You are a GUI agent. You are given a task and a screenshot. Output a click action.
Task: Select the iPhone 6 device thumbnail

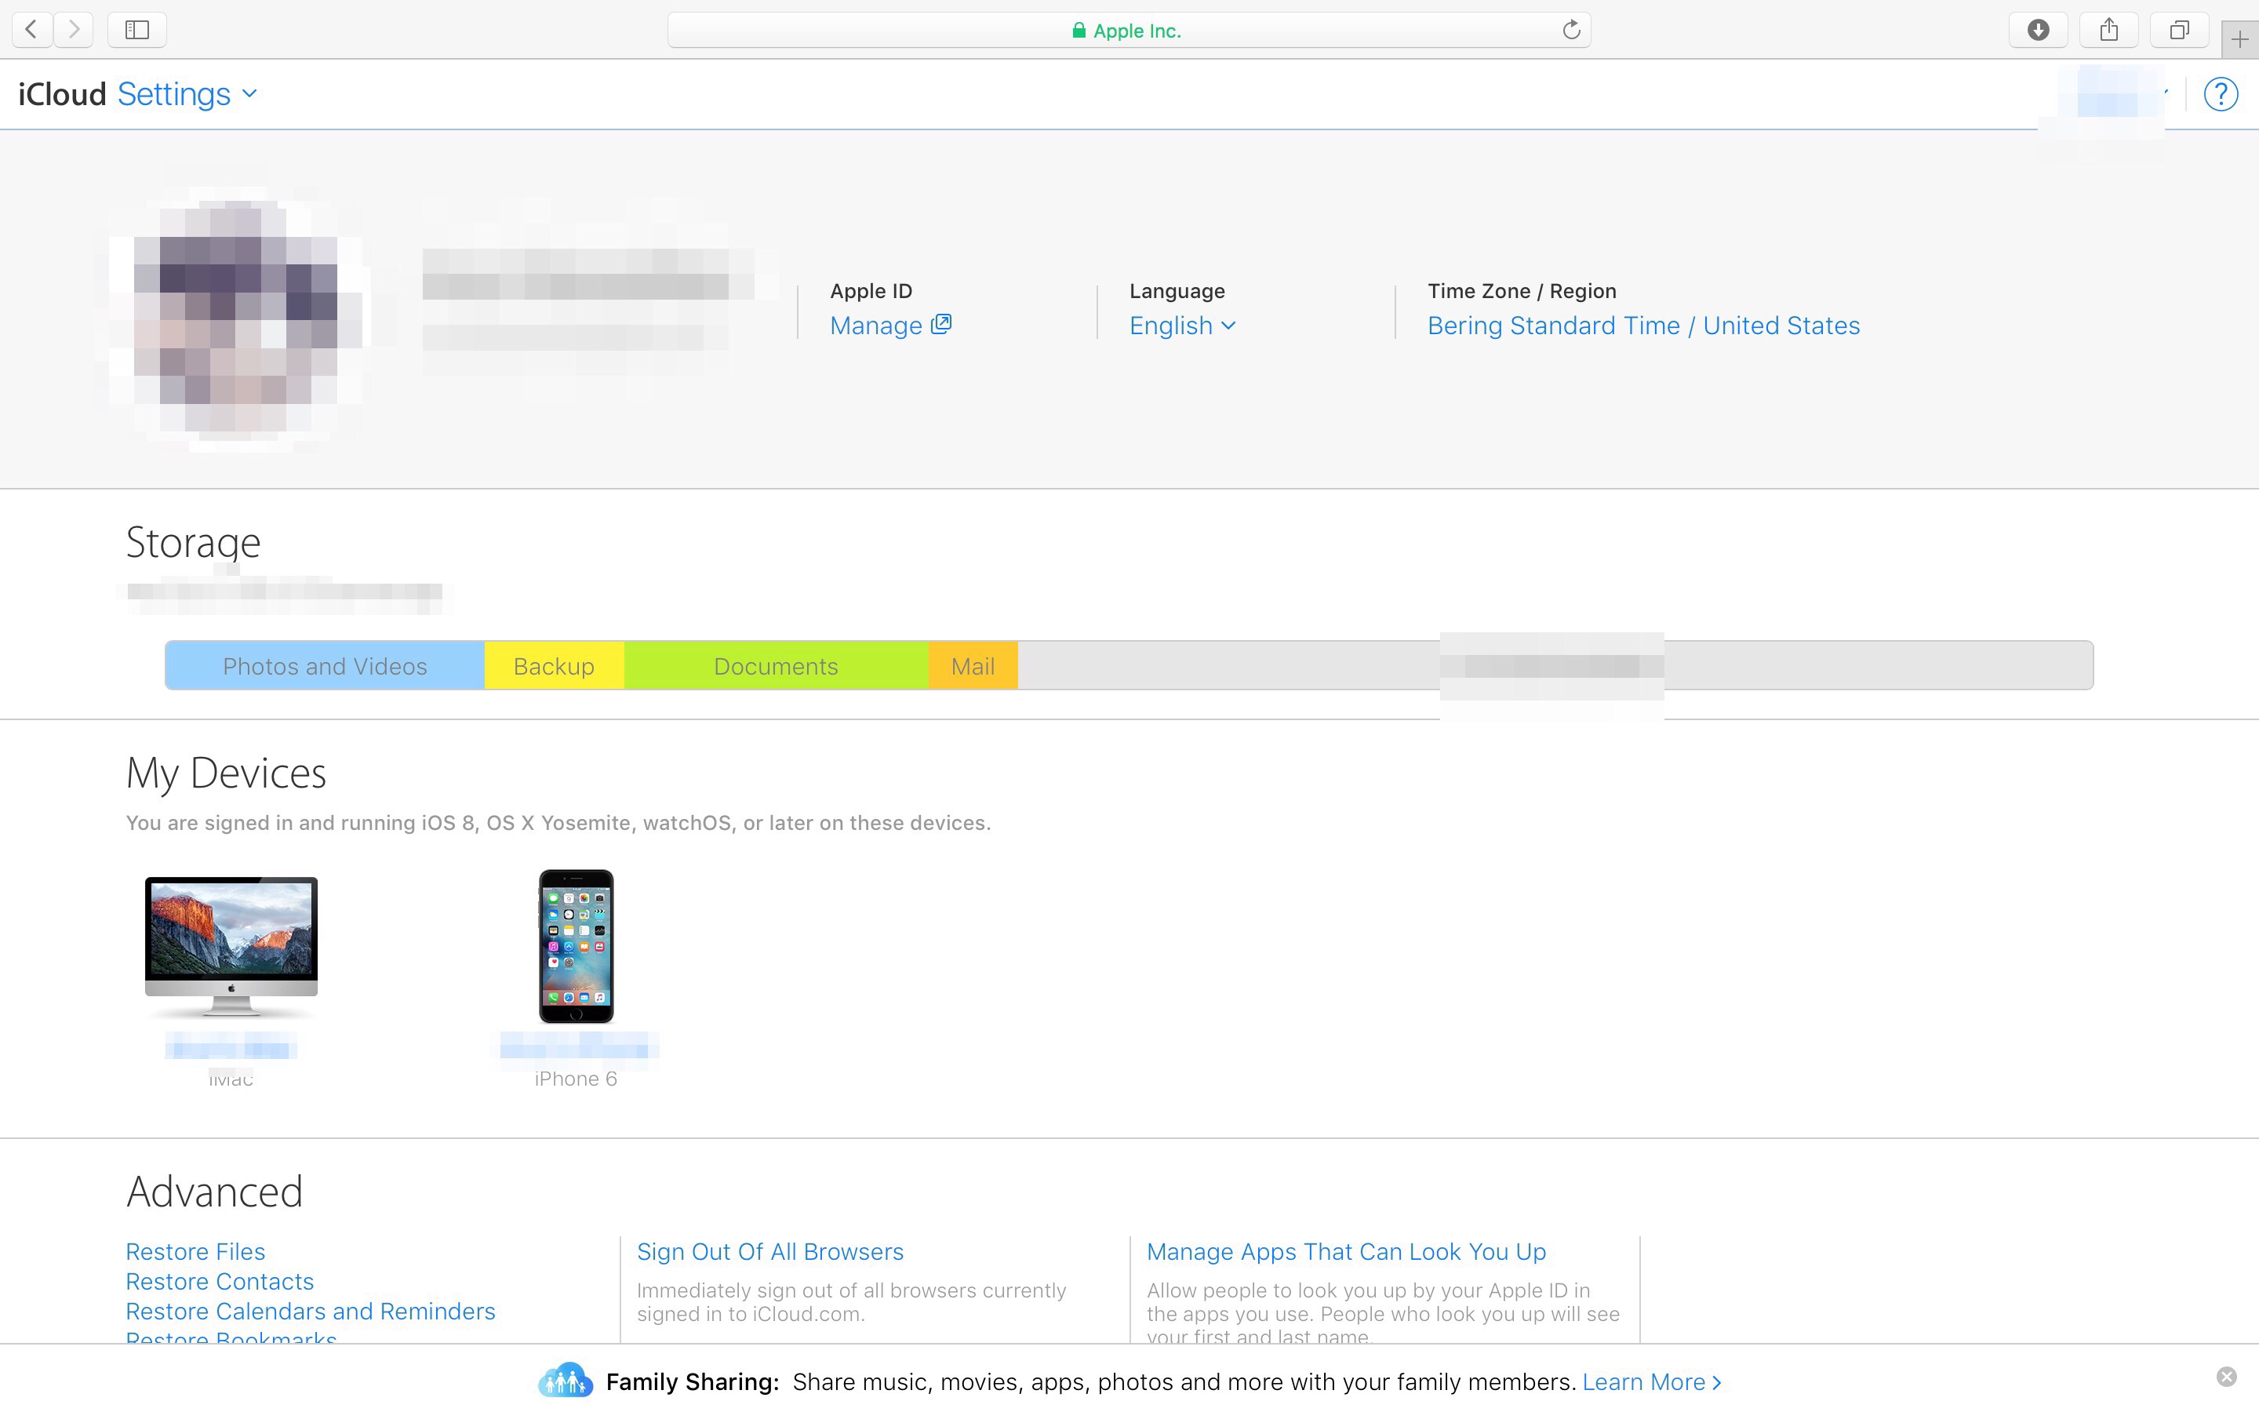[x=576, y=945]
